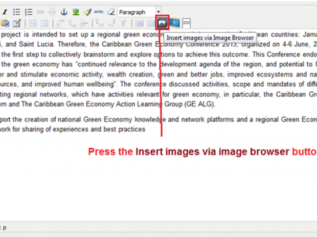Click the insert media filmstrip icon
This screenshot has height=237, width=317.
175,23
